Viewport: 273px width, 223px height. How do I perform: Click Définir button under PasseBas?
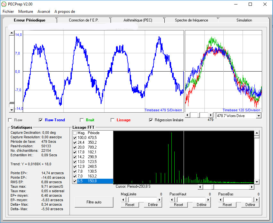(x=250, y=205)
